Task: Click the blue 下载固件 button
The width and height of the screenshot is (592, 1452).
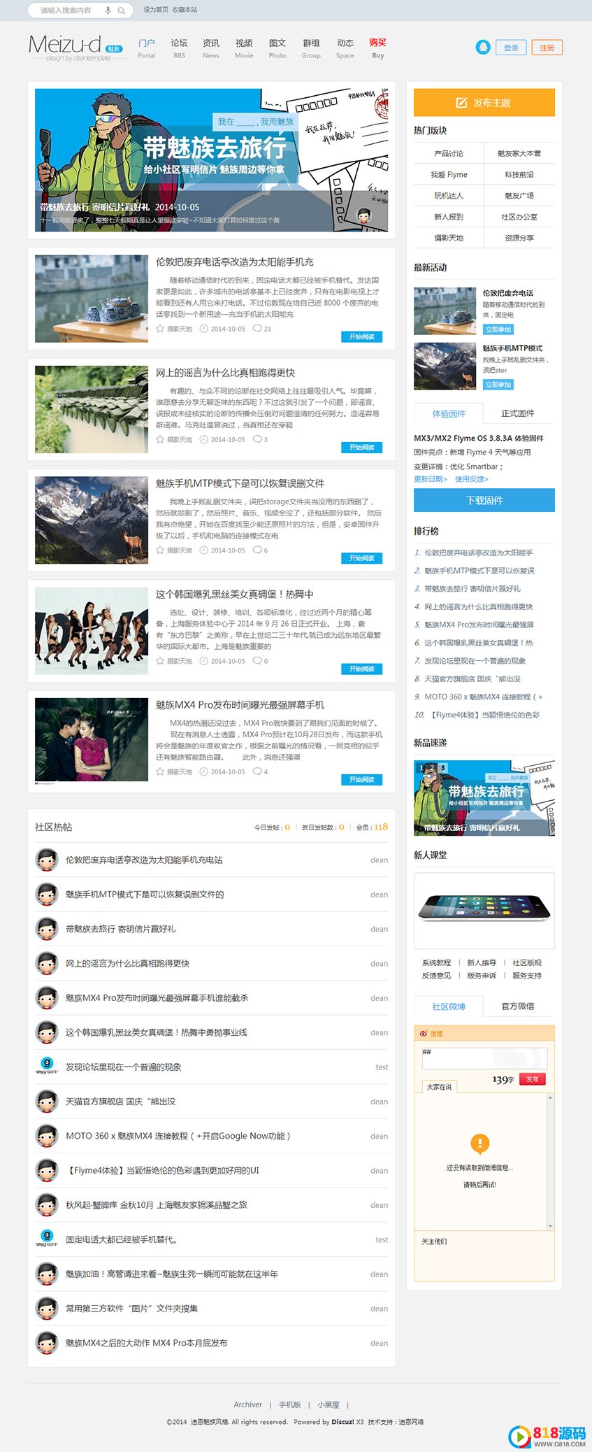Action: pyautogui.click(x=484, y=500)
